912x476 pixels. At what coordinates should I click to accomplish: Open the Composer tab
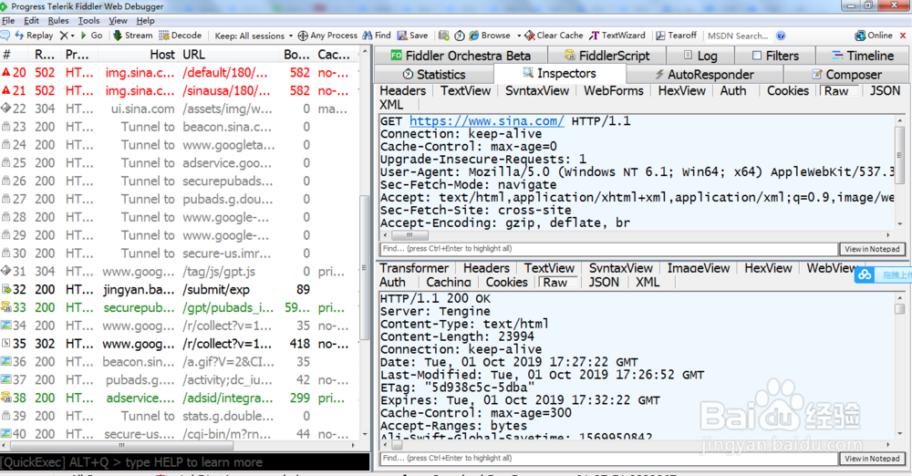(x=846, y=75)
